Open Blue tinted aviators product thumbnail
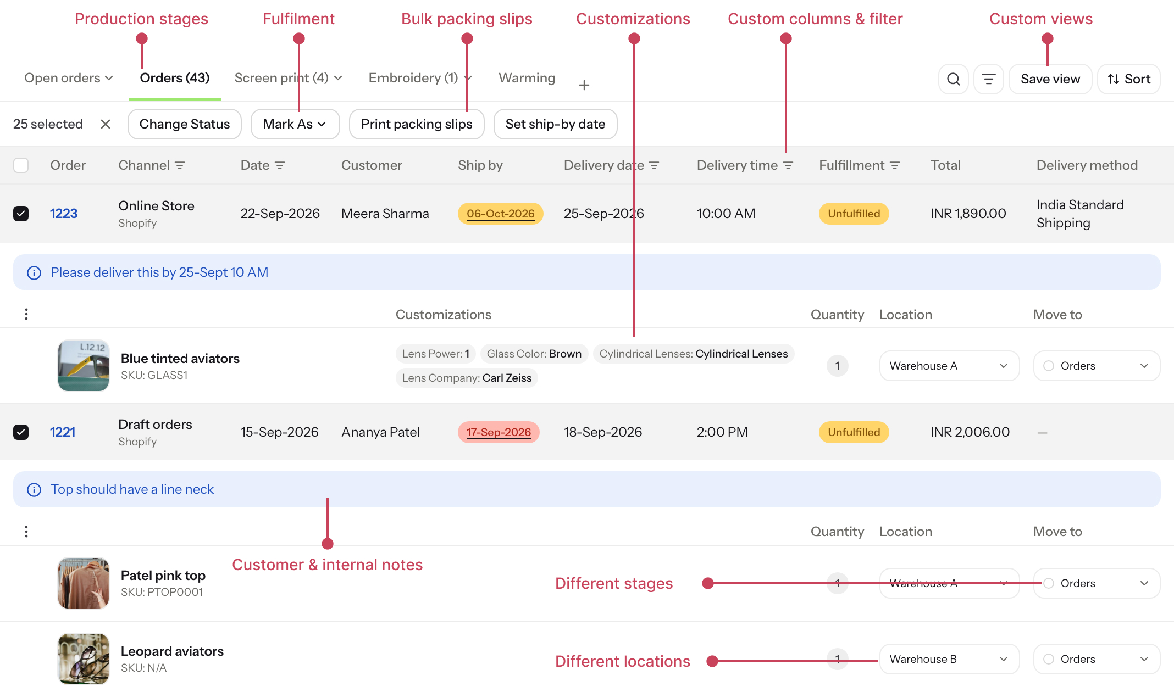Viewport: 1174px width, 692px height. pos(84,366)
